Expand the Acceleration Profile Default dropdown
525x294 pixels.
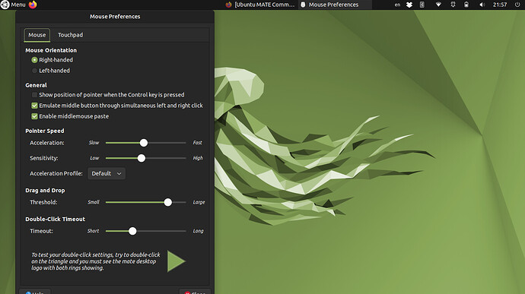tap(107, 174)
